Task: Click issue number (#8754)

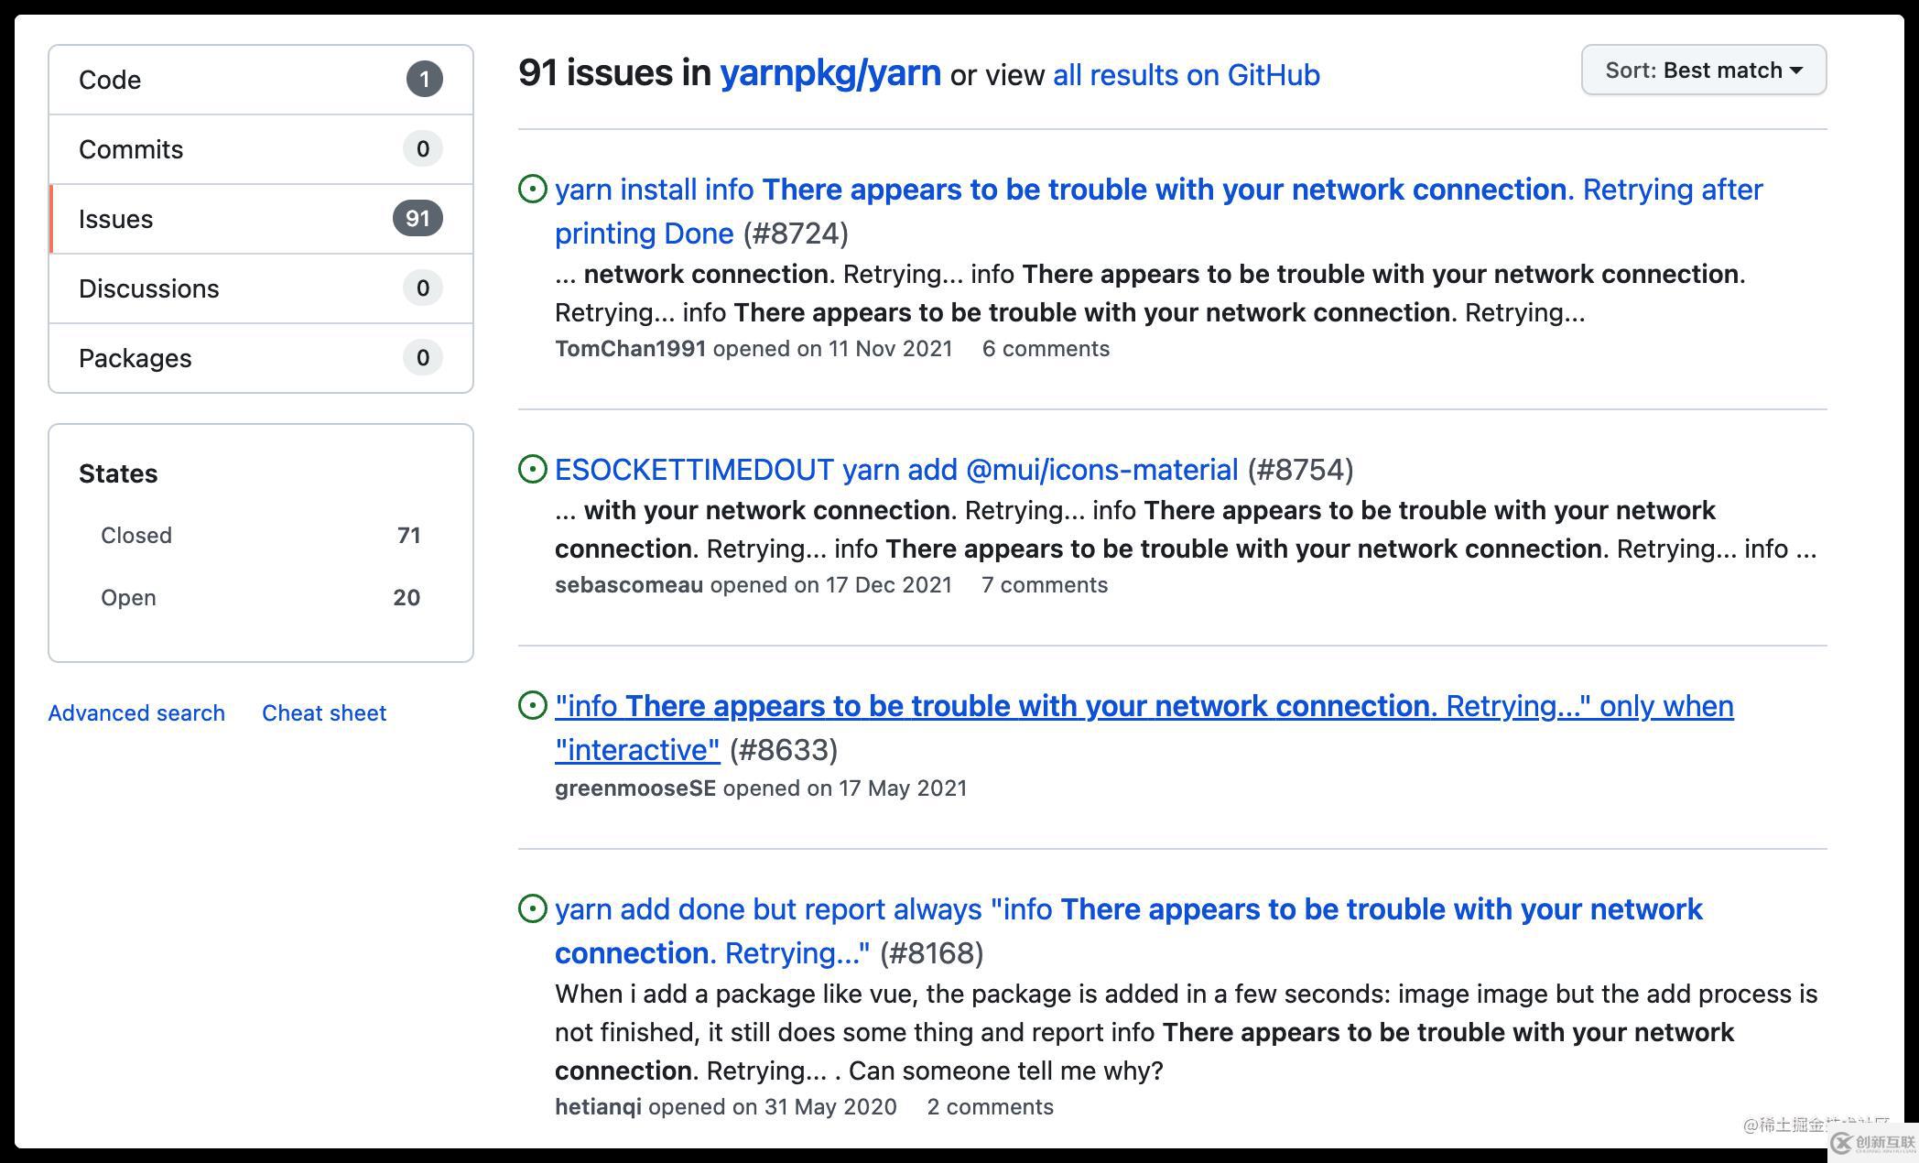Action: tap(1300, 469)
